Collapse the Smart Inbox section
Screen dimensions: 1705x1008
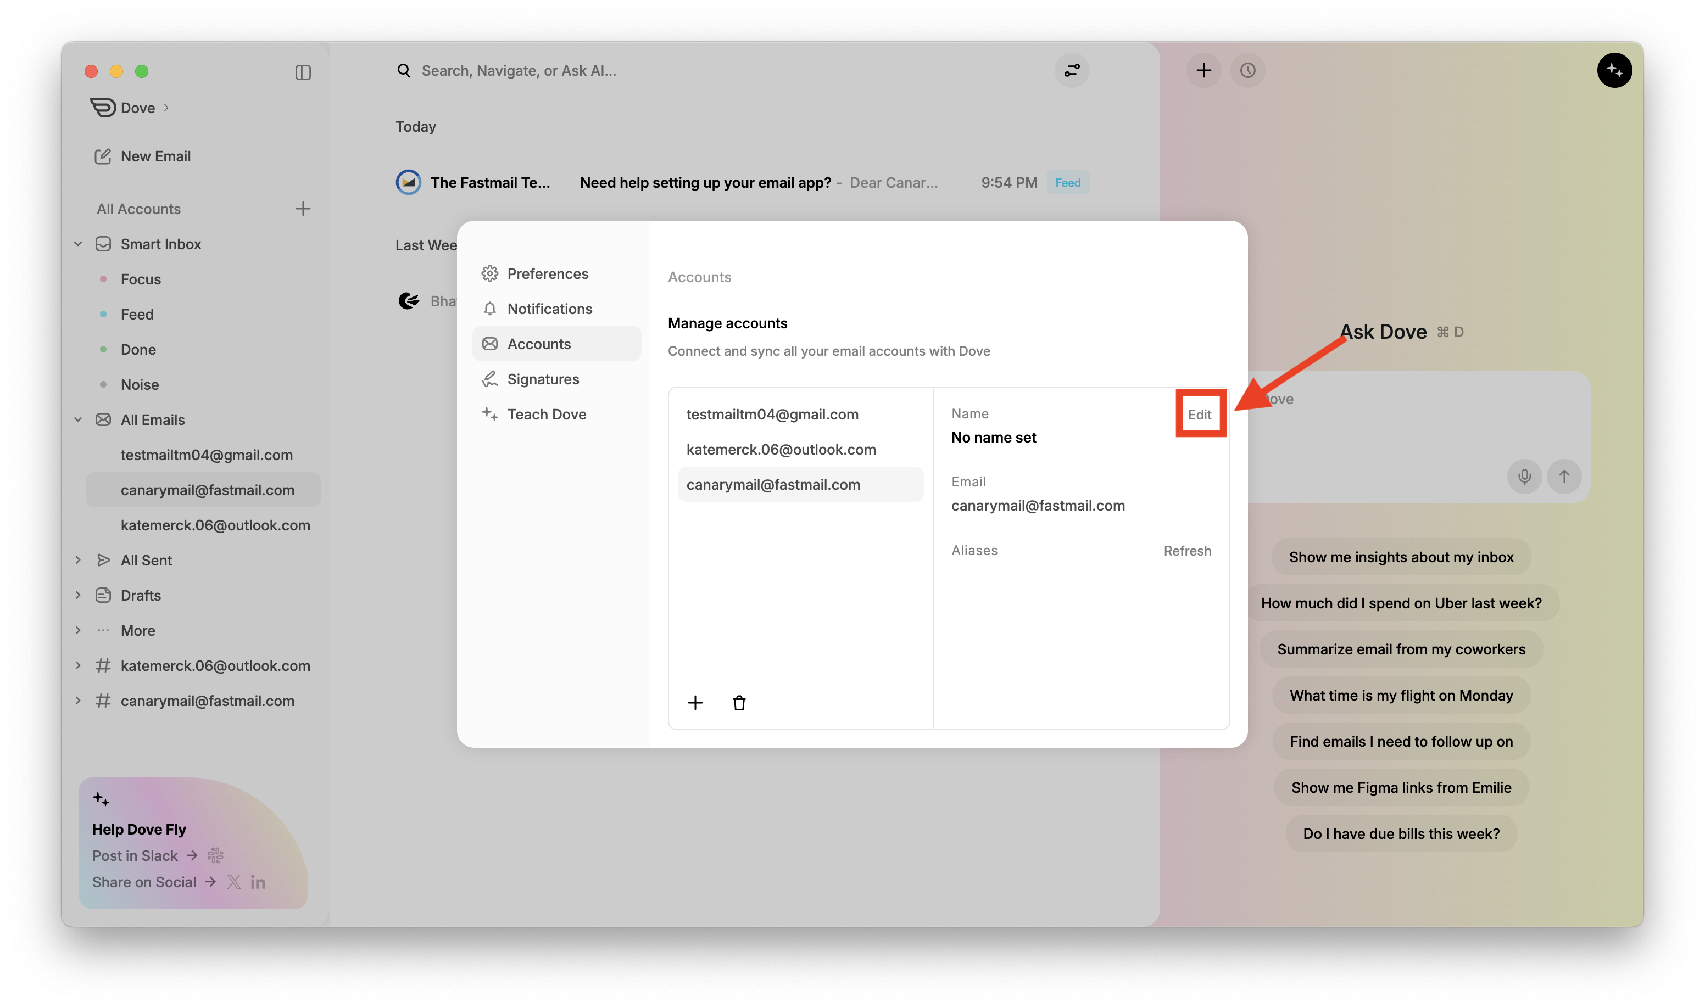coord(78,244)
